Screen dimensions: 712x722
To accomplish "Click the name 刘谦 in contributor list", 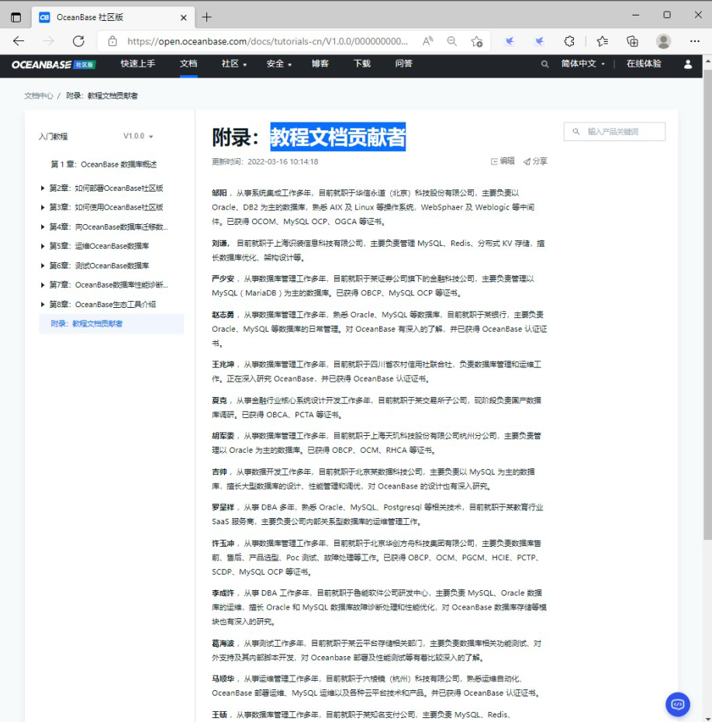I will click(220, 244).
